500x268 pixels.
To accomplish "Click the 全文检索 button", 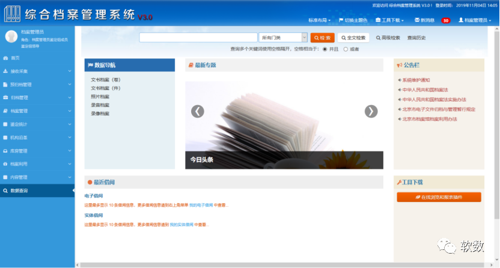I will (x=353, y=37).
